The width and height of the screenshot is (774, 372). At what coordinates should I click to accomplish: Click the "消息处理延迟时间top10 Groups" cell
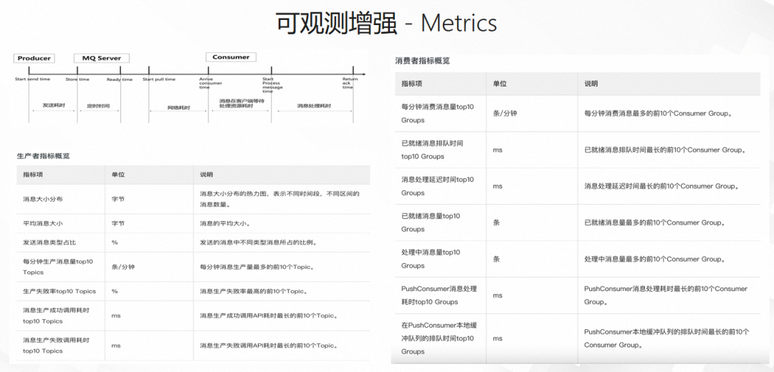437,186
